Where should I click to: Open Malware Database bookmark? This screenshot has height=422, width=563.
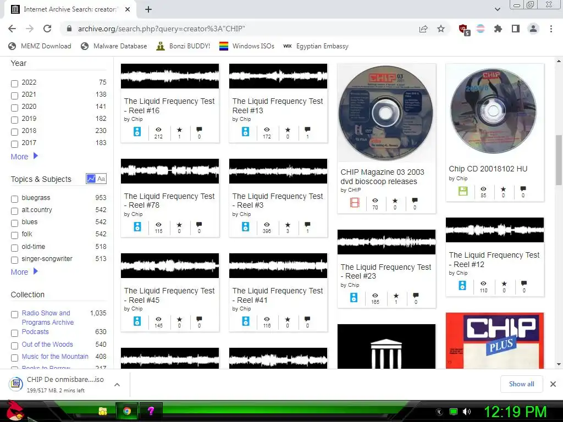(x=114, y=46)
